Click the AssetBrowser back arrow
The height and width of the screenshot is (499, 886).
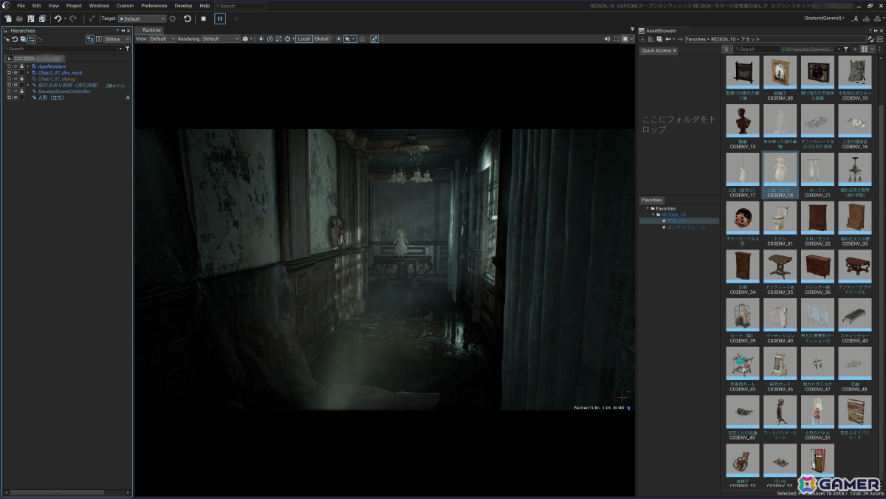[x=667, y=39]
